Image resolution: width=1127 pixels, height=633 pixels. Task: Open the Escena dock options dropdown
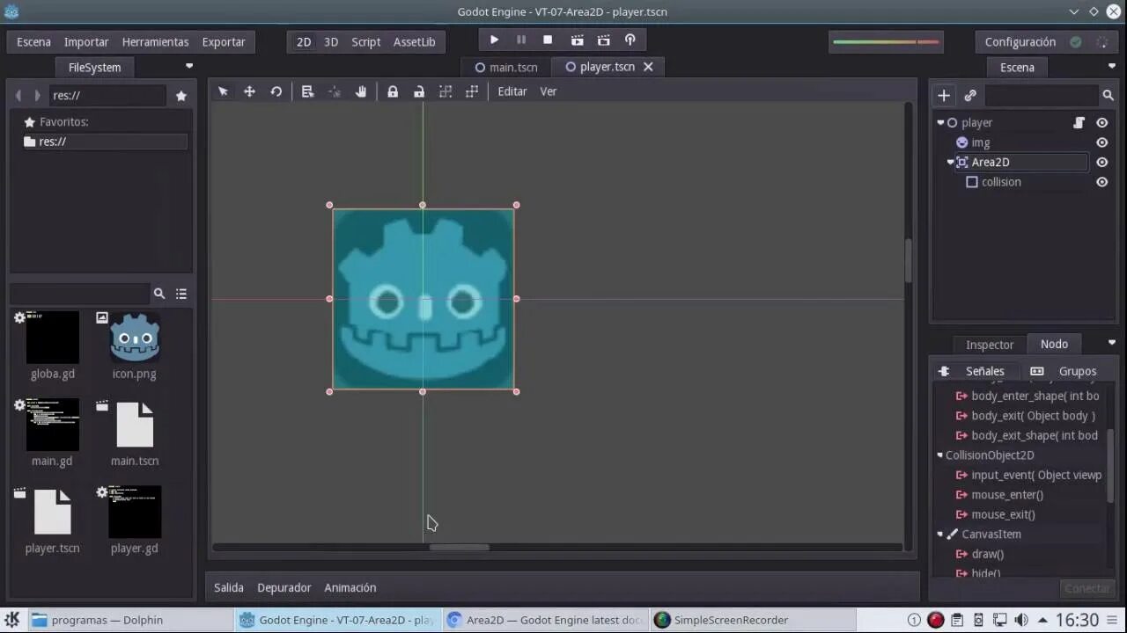point(1111,66)
